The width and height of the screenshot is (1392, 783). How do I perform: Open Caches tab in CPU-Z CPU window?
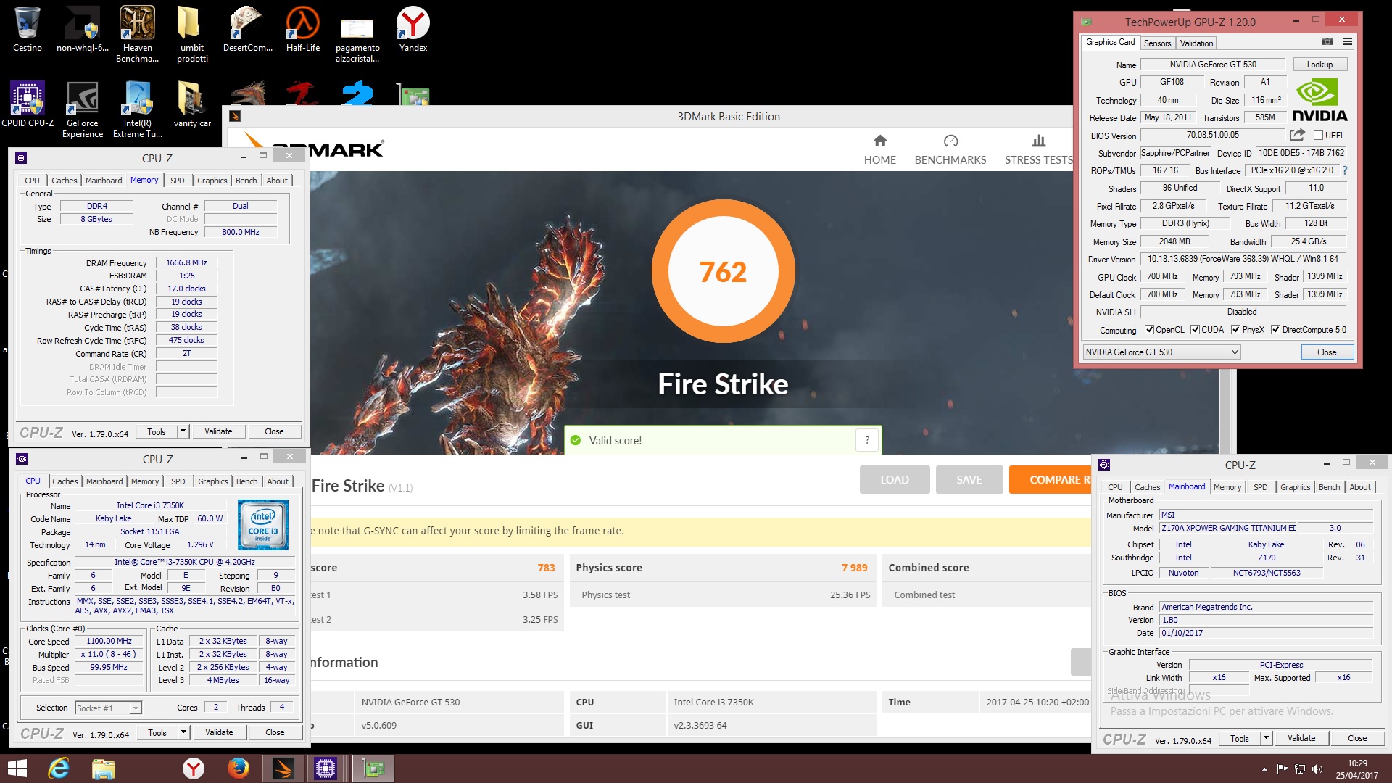65,481
